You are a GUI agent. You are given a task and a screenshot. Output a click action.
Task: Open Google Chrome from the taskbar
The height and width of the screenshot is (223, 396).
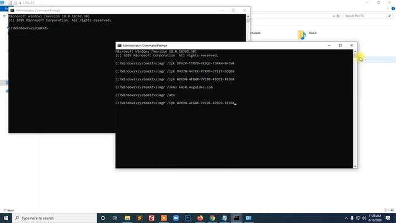click(x=212, y=218)
